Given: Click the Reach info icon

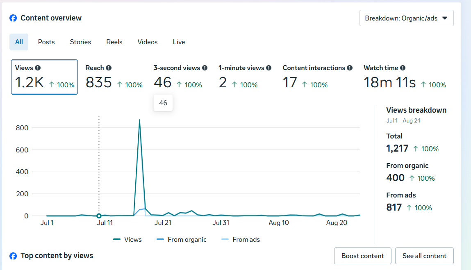Looking at the screenshot, I should [109, 68].
